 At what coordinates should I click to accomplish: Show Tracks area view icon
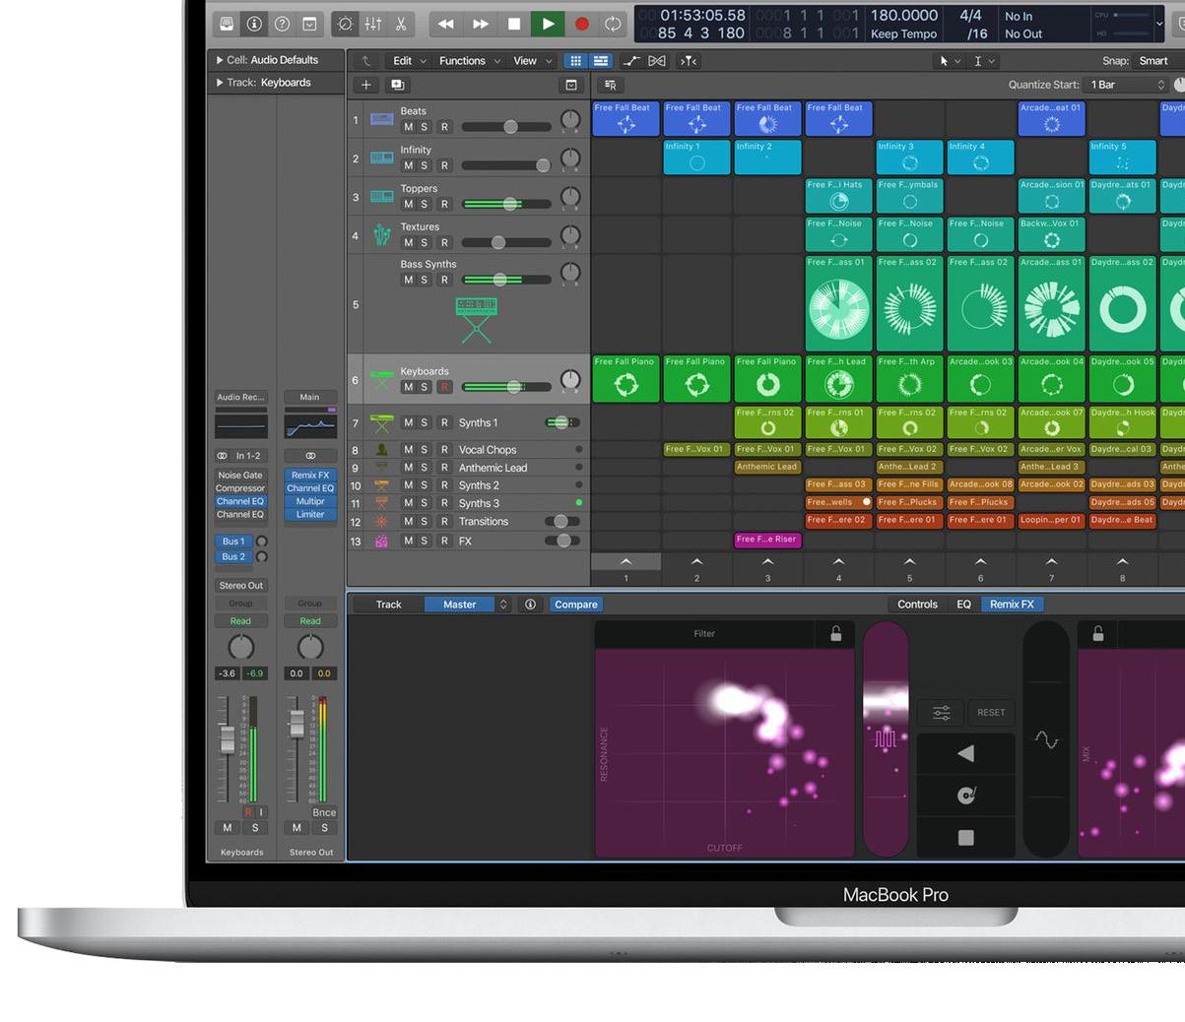click(x=600, y=61)
